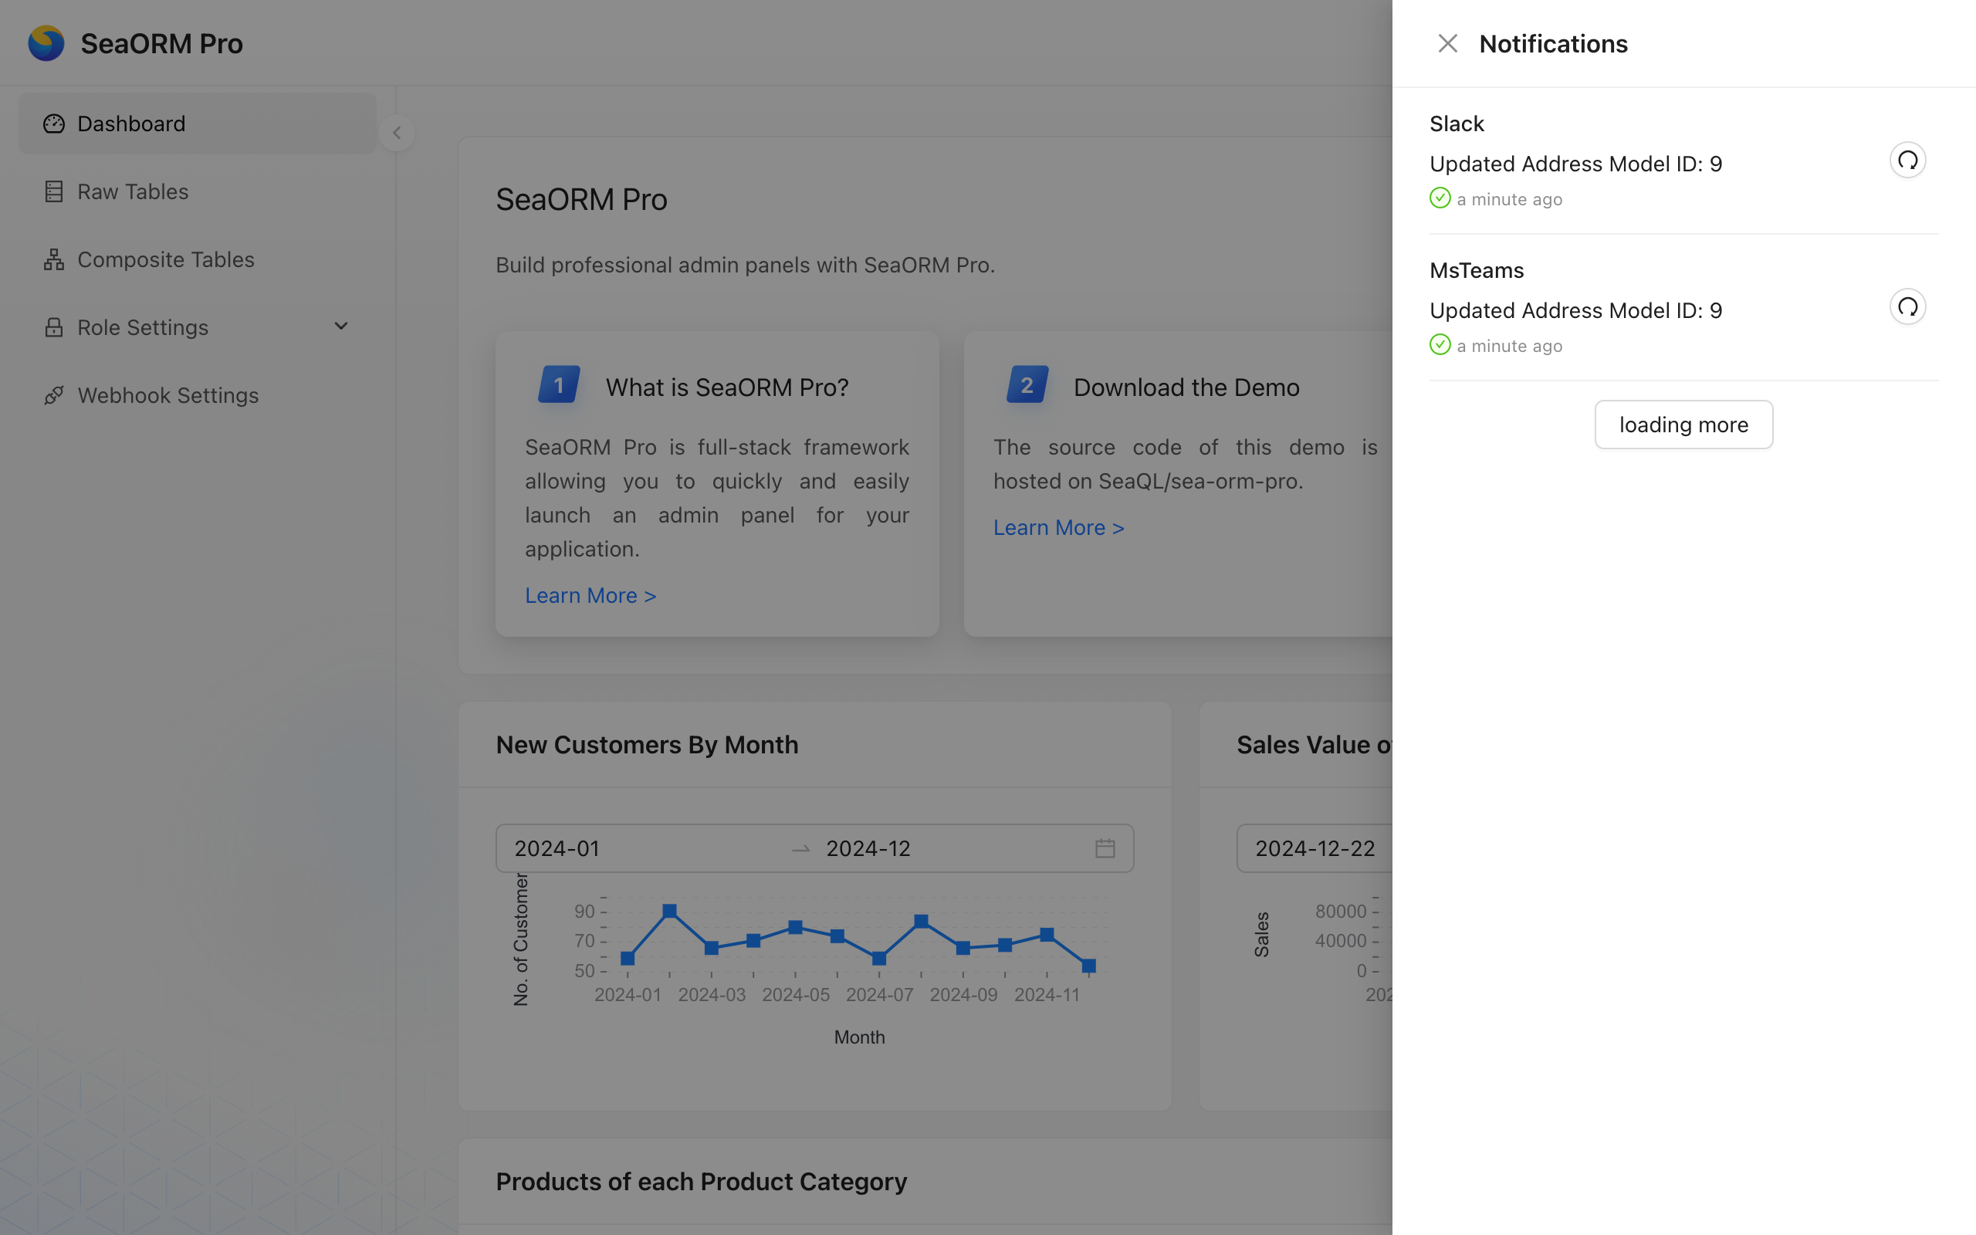1976x1235 pixels.
Task: Click the SeaORM Pro logo
Action: (46, 43)
